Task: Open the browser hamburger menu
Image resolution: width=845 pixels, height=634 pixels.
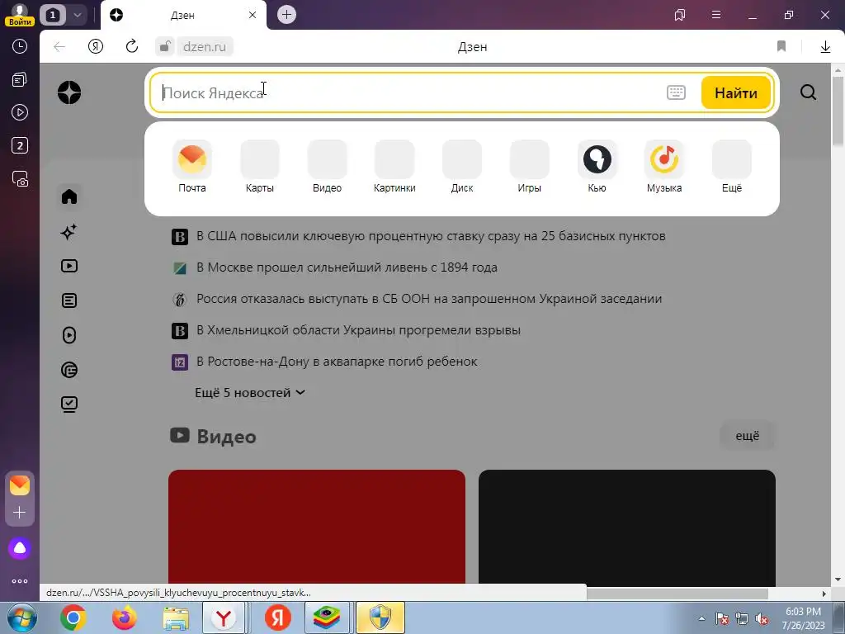Action: (716, 15)
